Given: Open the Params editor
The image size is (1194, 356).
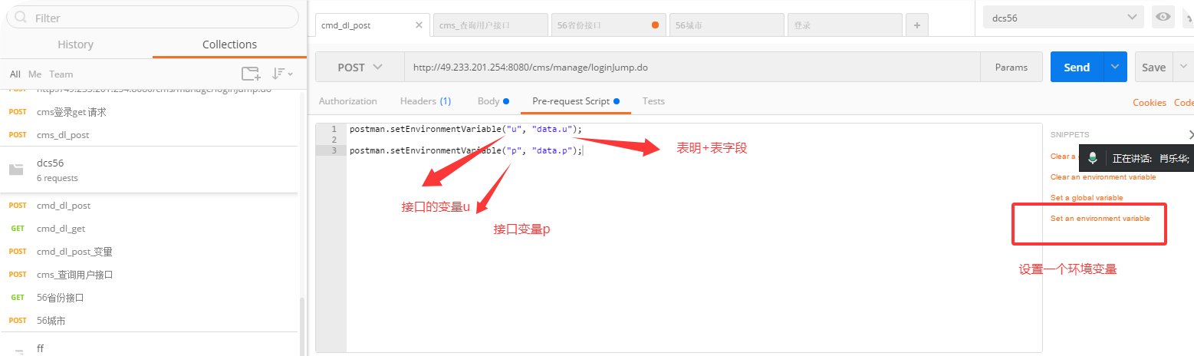Looking at the screenshot, I should 1011,68.
